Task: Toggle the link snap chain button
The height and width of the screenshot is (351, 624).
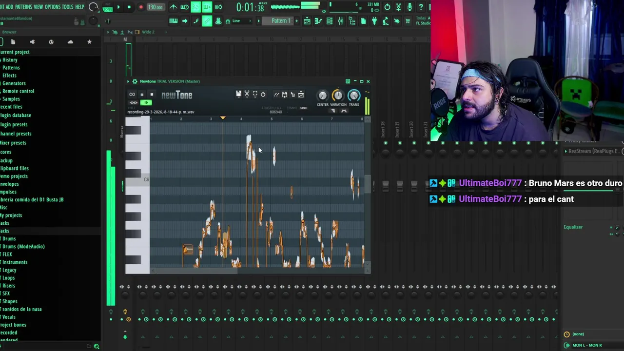Action: (x=207, y=21)
